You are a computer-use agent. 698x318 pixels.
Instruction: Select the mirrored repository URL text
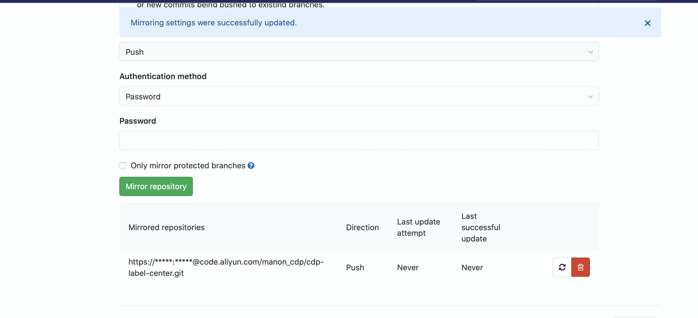[x=226, y=267]
